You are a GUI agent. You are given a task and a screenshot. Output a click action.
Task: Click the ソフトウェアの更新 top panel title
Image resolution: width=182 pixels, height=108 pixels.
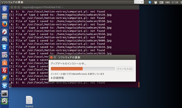coord(12,2)
